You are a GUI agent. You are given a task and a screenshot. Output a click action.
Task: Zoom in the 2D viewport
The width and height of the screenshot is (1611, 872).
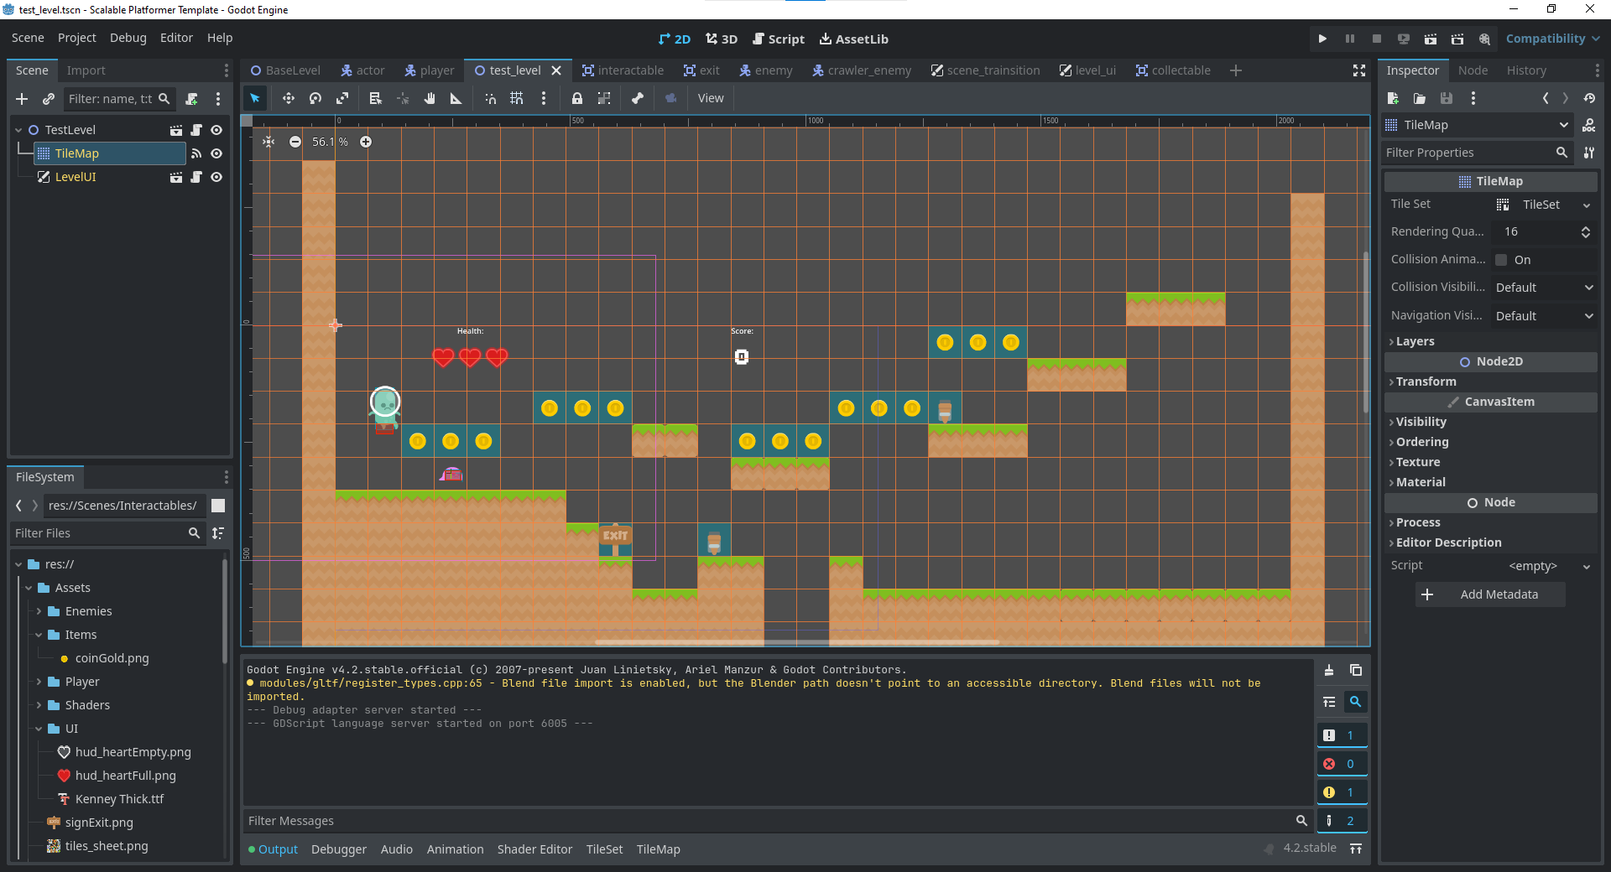point(366,142)
